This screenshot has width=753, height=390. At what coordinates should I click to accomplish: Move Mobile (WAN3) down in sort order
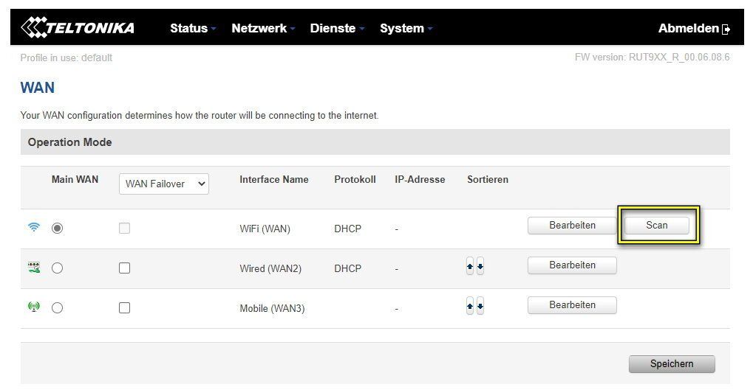tap(480, 307)
